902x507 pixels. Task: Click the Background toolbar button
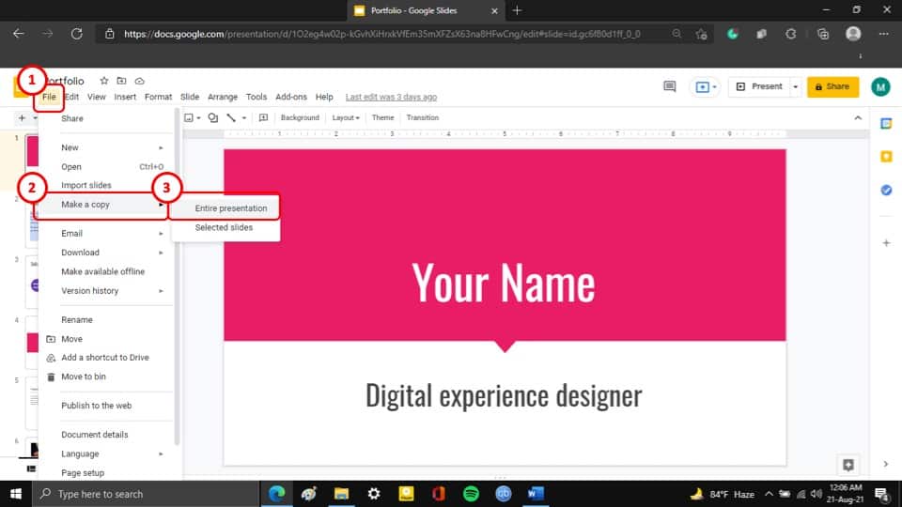point(300,118)
